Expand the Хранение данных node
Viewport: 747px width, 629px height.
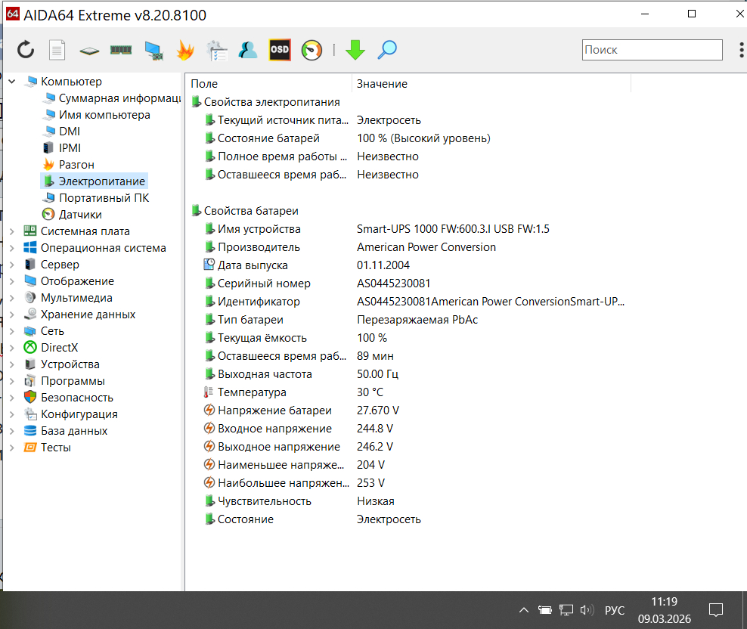click(x=12, y=314)
